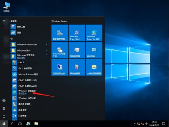
Task: Open the Task Manager tile
Action: 77,50
